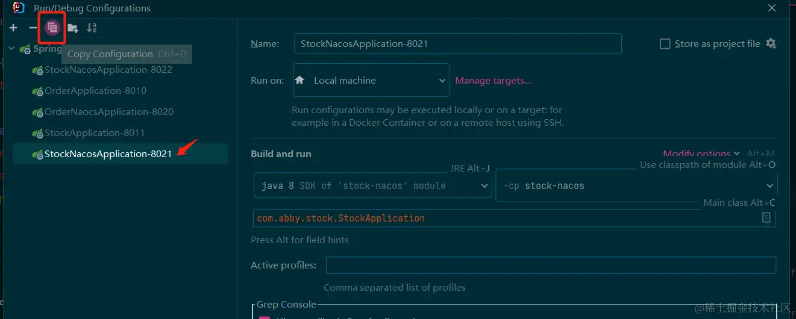Viewport: 796px width, 319px height.
Task: Click the Manage targets link
Action: pyautogui.click(x=493, y=81)
